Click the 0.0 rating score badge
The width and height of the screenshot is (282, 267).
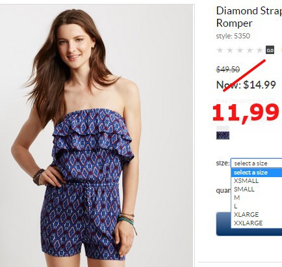pyautogui.click(x=270, y=50)
